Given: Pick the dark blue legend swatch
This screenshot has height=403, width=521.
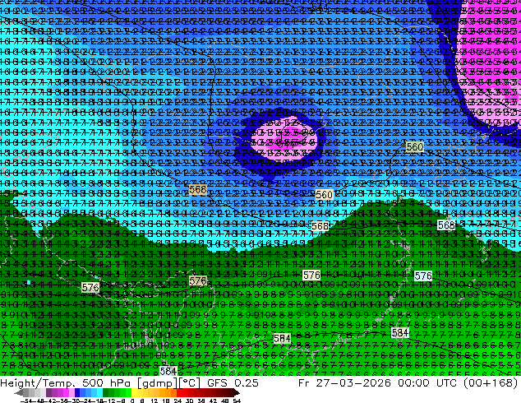Looking at the screenshot, I should tap(77, 392).
